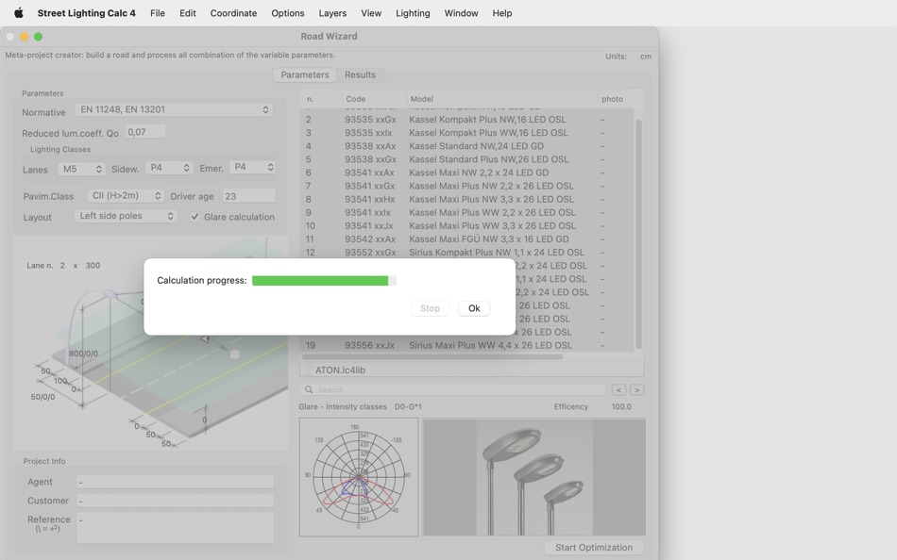897x560 pixels.
Task: Click the Customer input field
Action: click(x=175, y=501)
